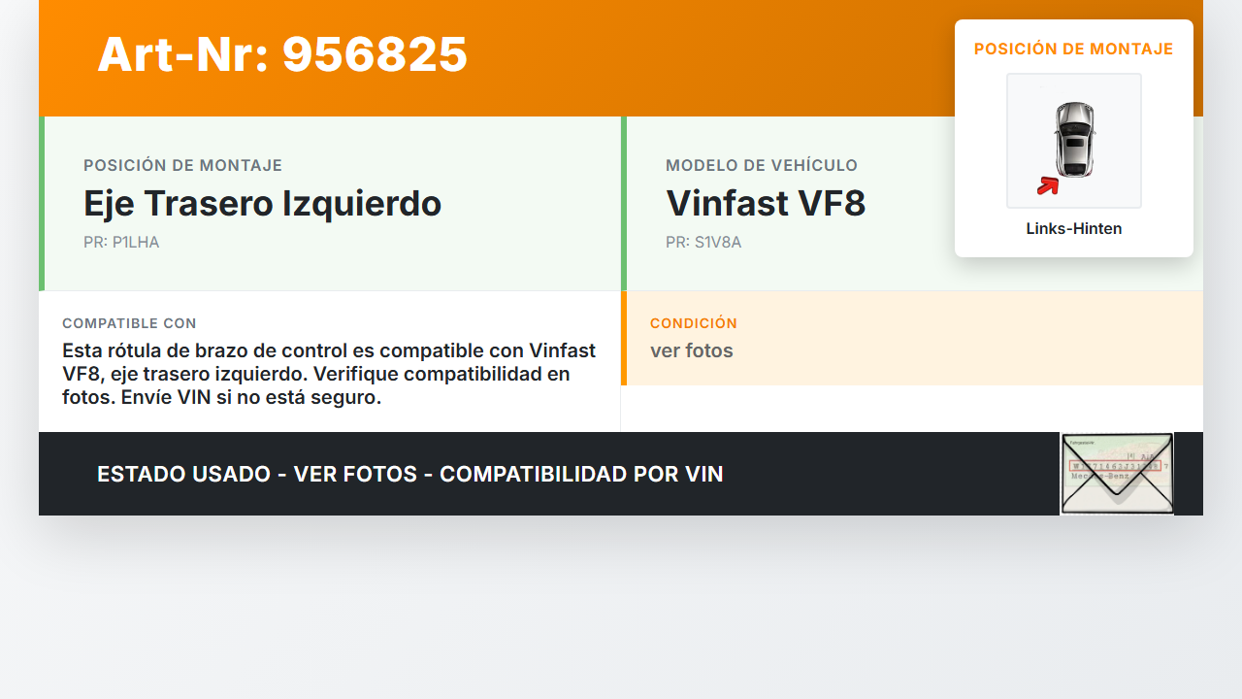Select the Vinfast VF8 model name
Screen dimensions: 1242x699
pos(766,204)
